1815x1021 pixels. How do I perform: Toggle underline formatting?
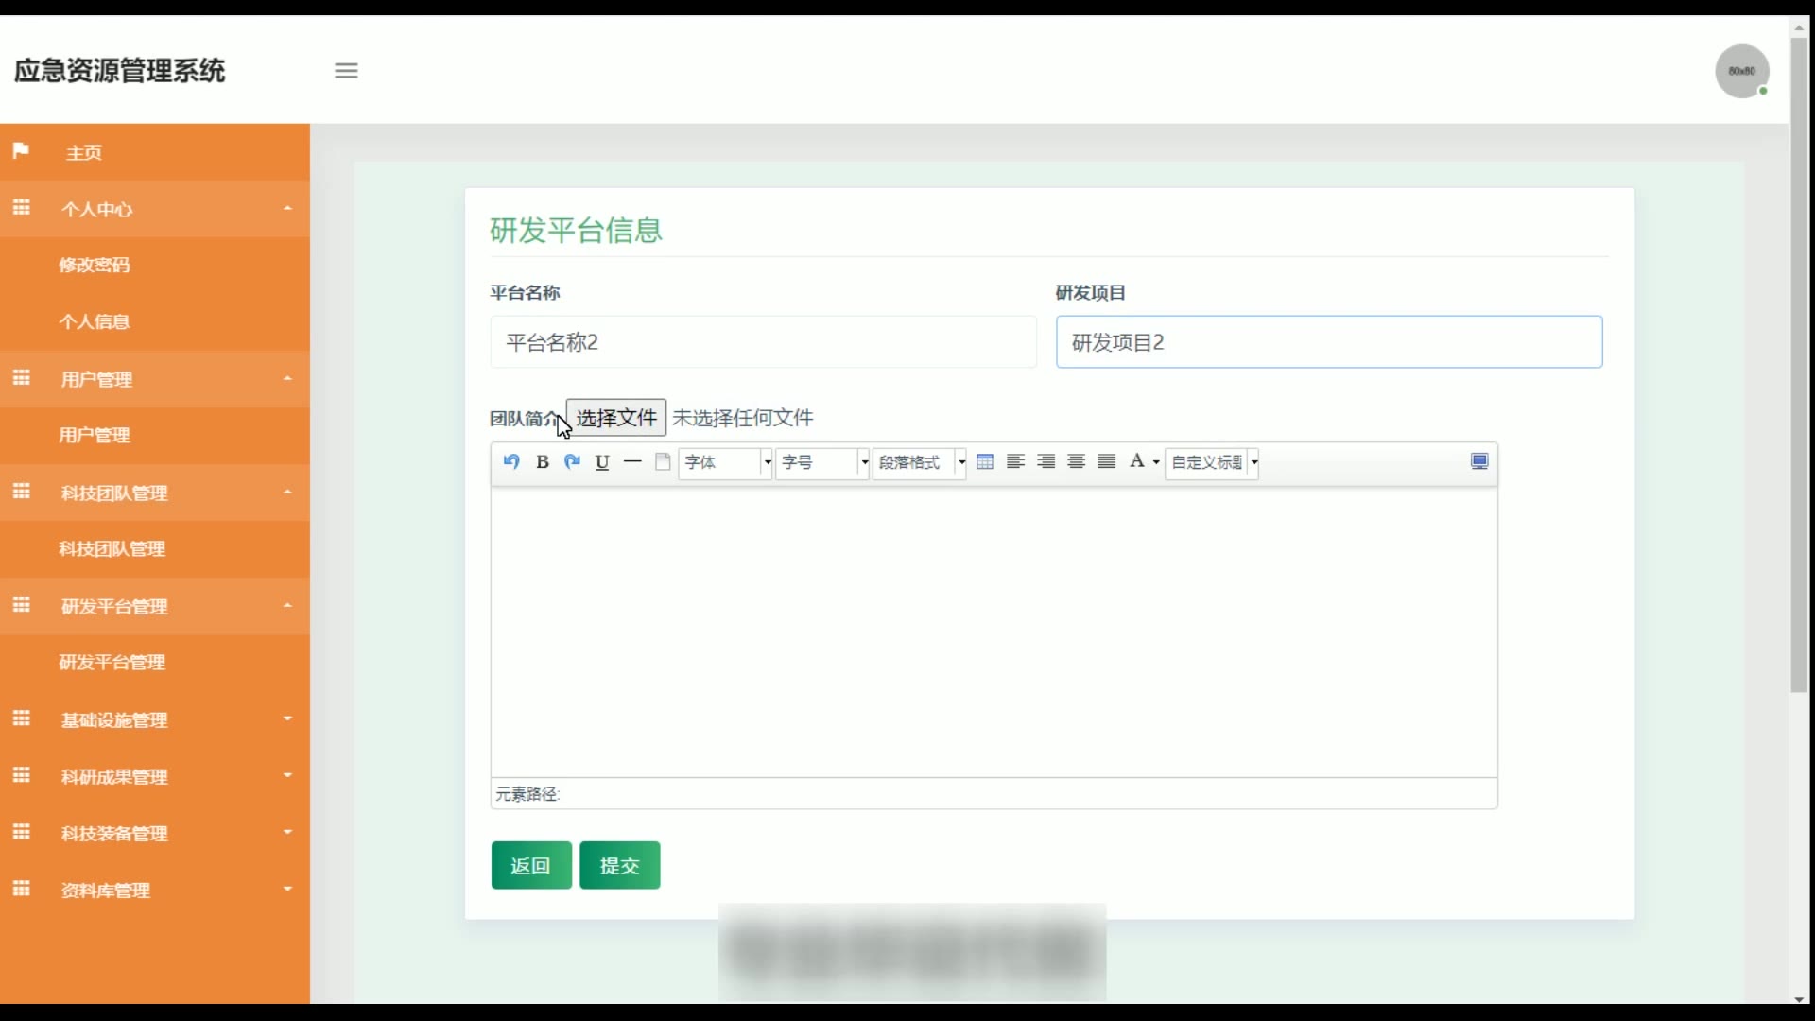click(x=602, y=461)
